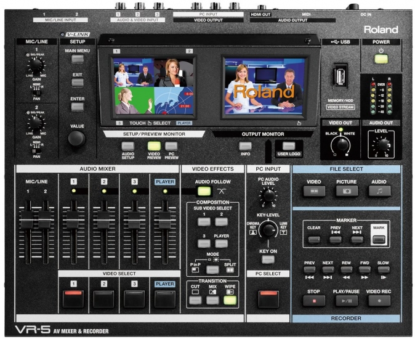The width and height of the screenshot is (415, 339).
Task: Set a marker with MARK button
Action: pyautogui.click(x=379, y=239)
